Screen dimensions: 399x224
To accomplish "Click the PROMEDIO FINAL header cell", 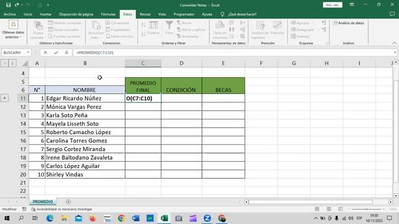I will [x=143, y=86].
